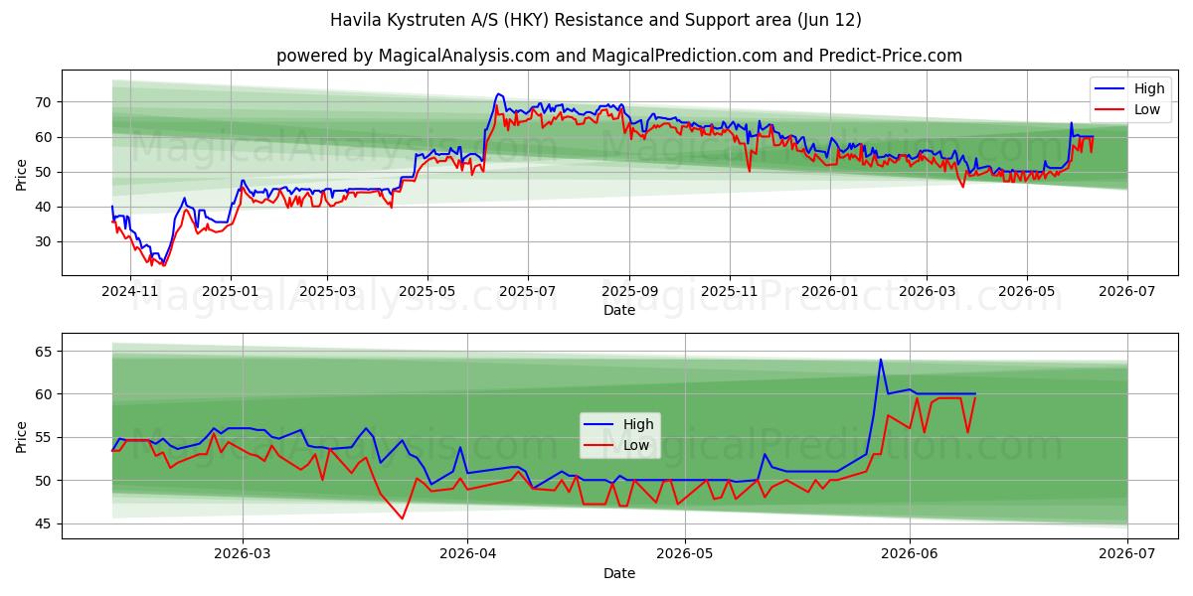This screenshot has height=596, width=1193.
Task: Click the bottom chart 'Price' axis label
Action: (x=22, y=436)
